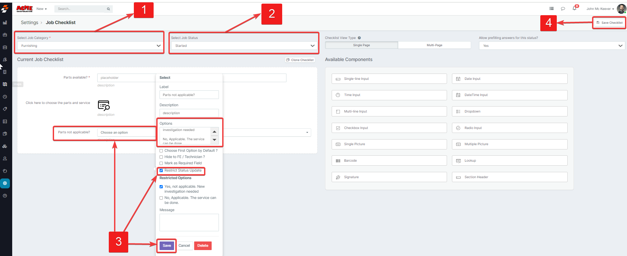Add the Multi-line Input component
The image size is (627, 256).
389,112
